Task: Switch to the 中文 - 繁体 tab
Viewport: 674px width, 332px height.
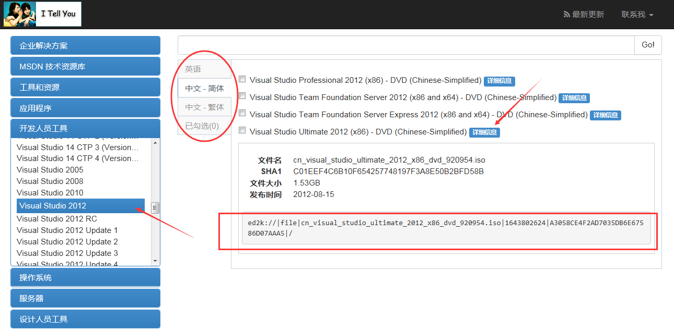Action: [204, 107]
